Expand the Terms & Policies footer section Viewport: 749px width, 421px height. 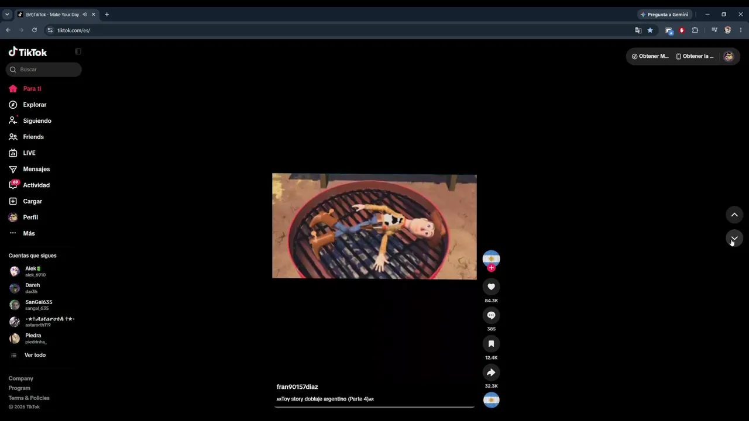pos(29,398)
